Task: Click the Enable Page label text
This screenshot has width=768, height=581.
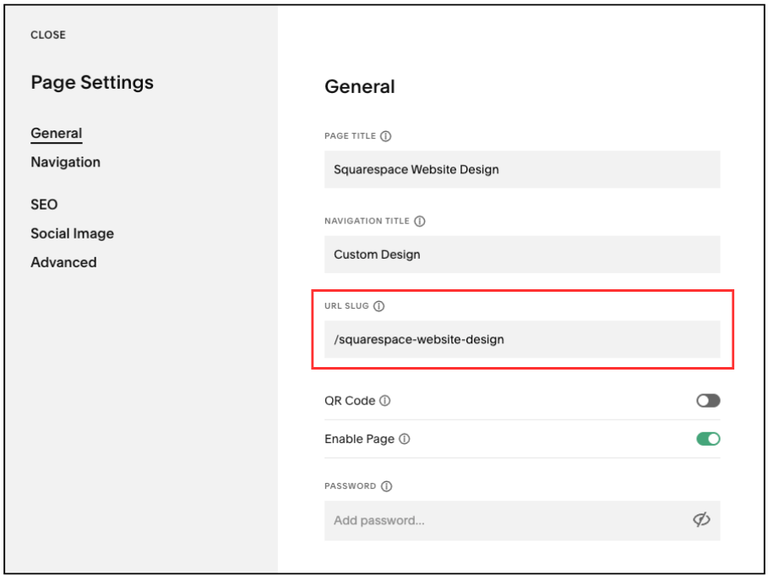Action: (x=359, y=439)
